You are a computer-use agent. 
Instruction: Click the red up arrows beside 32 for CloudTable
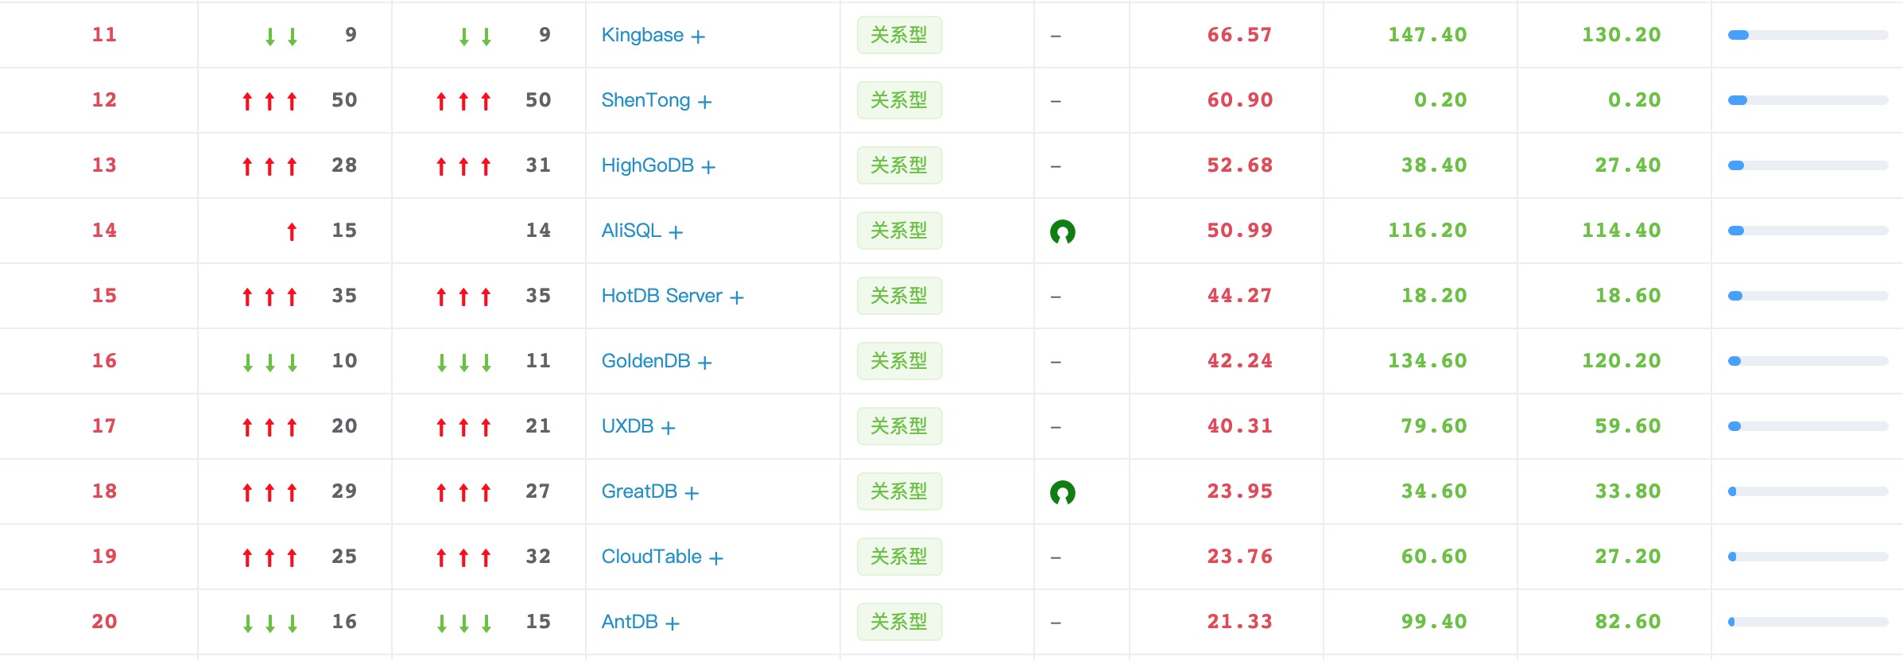coord(463,557)
